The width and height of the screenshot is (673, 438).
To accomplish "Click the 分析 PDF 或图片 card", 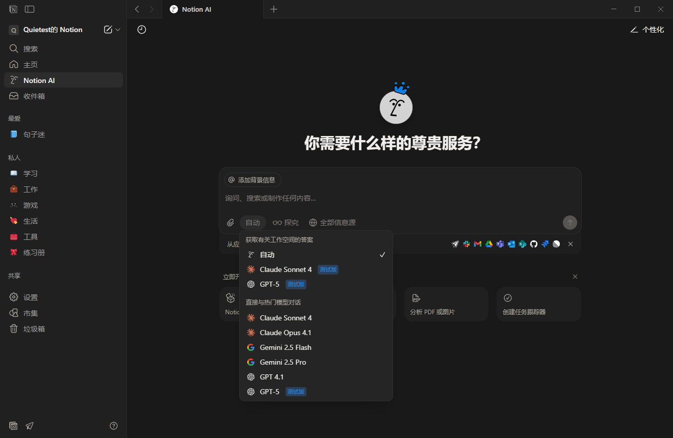I will point(446,304).
